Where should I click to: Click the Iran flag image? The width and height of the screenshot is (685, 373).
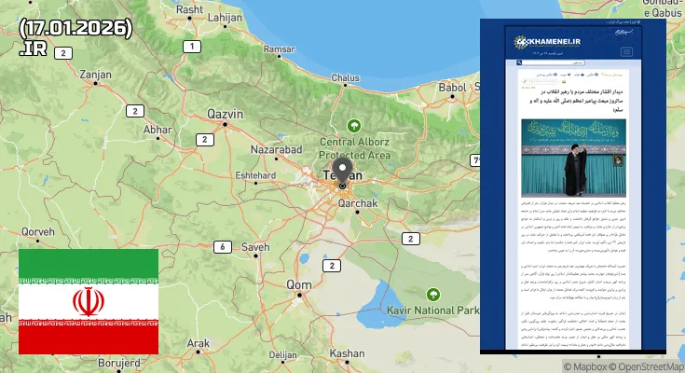[89, 301]
